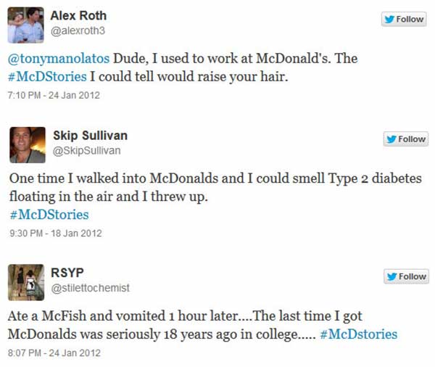The image size is (435, 367).
Task: Visit the @stilettochemist handle
Action: click(91, 289)
